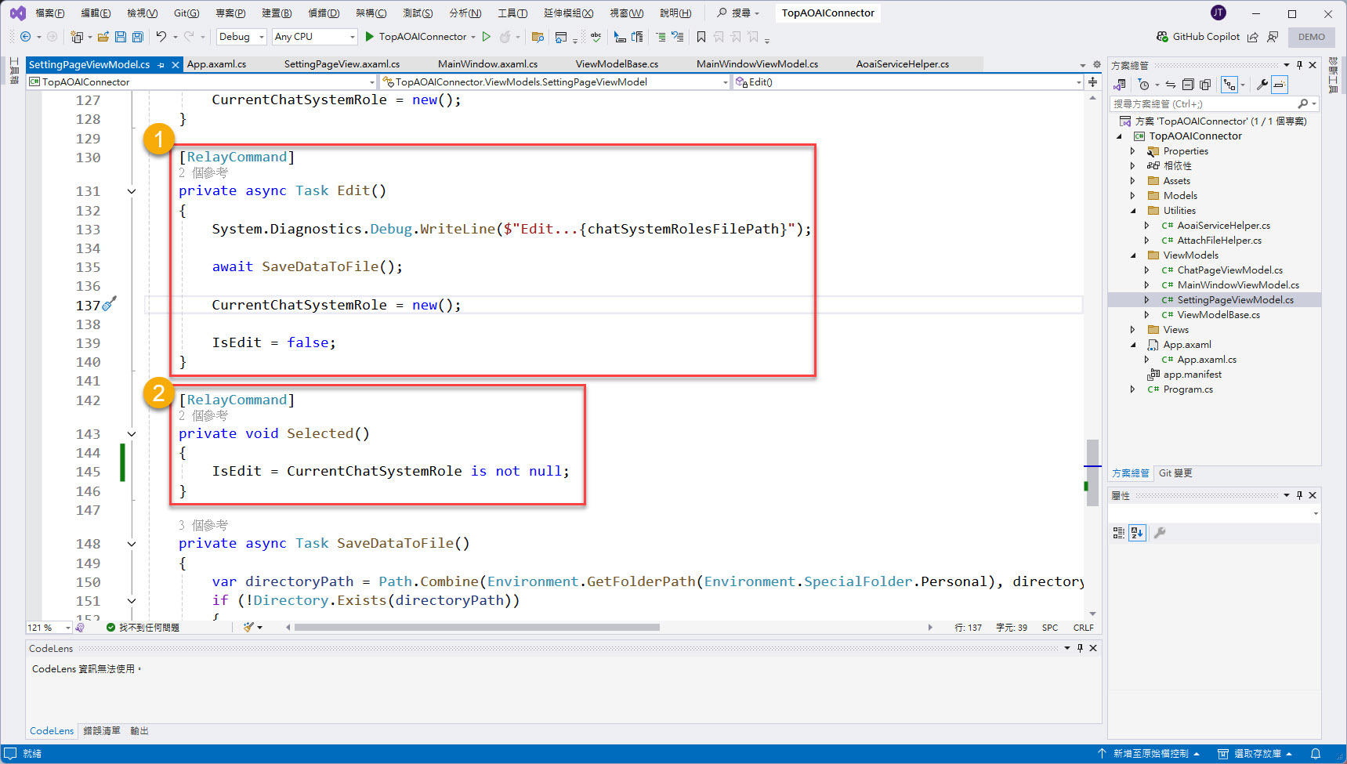Toggle pin on SettingPageViewModel.cs tab
The width and height of the screenshot is (1347, 764).
pyautogui.click(x=161, y=65)
